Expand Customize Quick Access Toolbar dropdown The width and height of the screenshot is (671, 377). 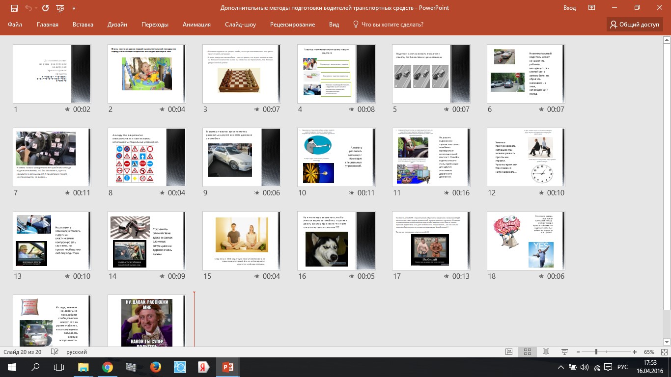pyautogui.click(x=74, y=8)
